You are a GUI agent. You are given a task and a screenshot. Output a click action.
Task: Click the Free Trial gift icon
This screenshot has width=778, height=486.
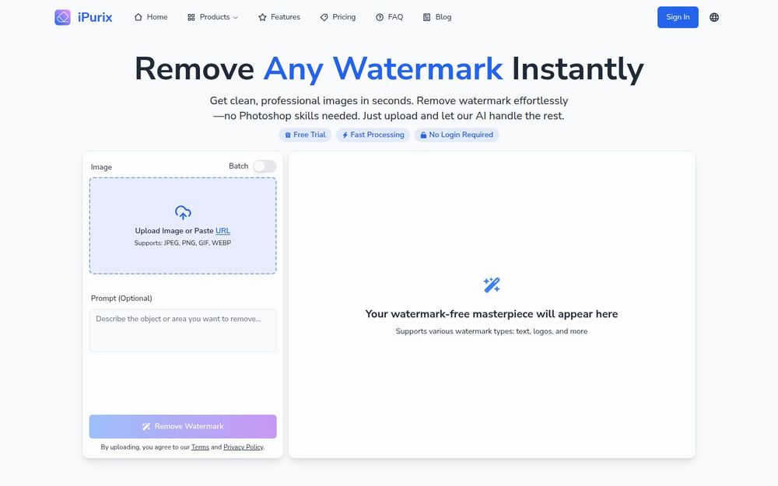click(288, 135)
